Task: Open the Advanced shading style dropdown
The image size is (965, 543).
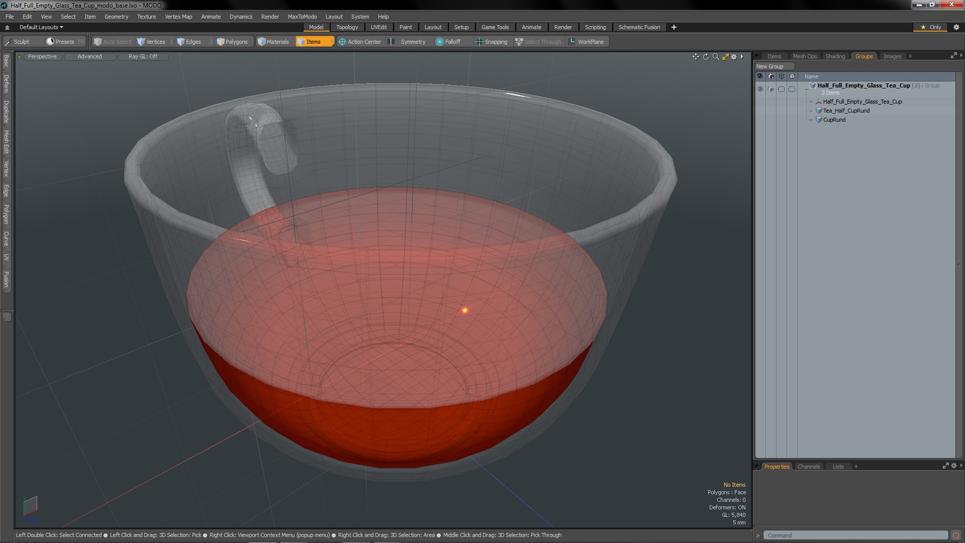Action: 89,56
